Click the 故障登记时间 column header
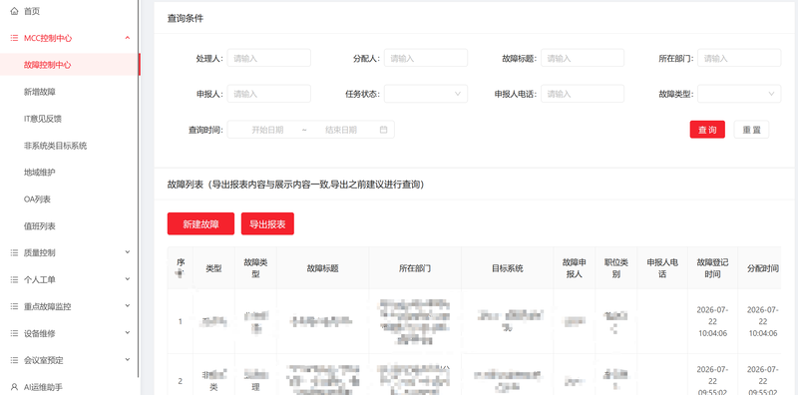Image resolution: width=798 pixels, height=395 pixels. point(712,268)
